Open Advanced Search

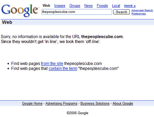click(x=142, y=10)
